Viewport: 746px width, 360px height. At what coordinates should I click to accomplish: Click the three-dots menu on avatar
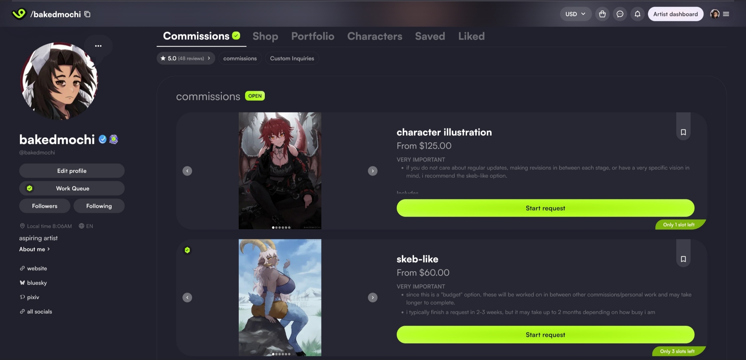98,46
